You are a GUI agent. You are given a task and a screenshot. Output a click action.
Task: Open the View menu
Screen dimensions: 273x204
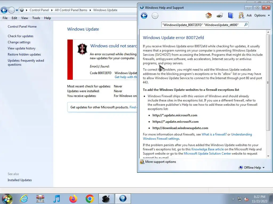coord(25,18)
